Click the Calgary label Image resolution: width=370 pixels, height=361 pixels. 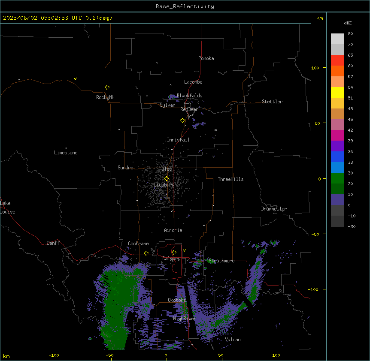click(x=171, y=259)
